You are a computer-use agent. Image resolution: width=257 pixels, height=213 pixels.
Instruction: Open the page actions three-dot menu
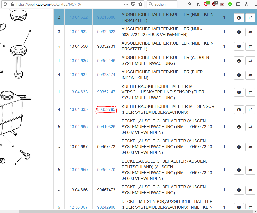point(126,4)
